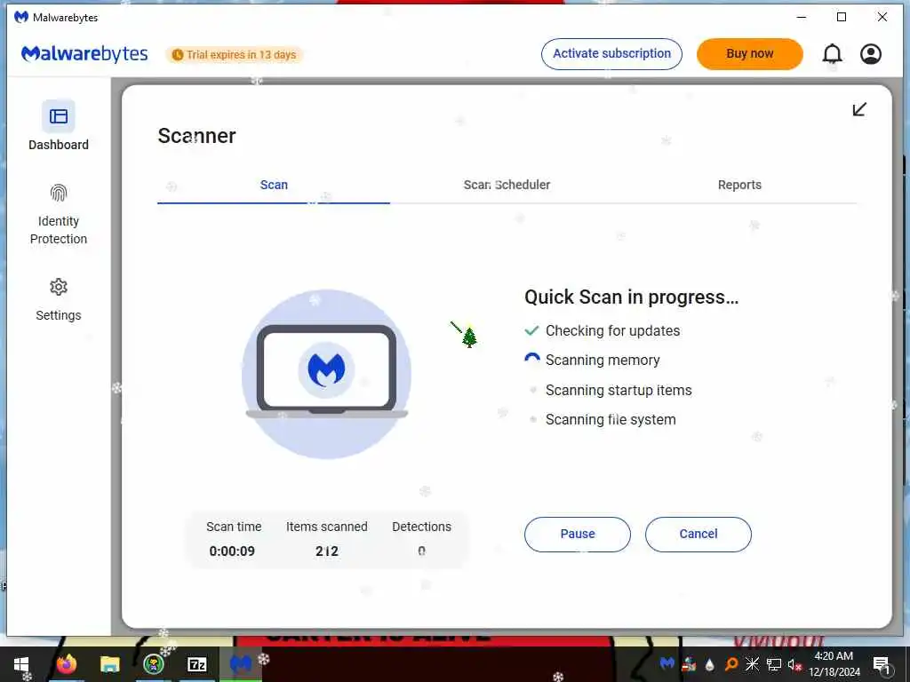The height and width of the screenshot is (682, 910).
Task: Switch to the Scan tab
Action: 274,185
